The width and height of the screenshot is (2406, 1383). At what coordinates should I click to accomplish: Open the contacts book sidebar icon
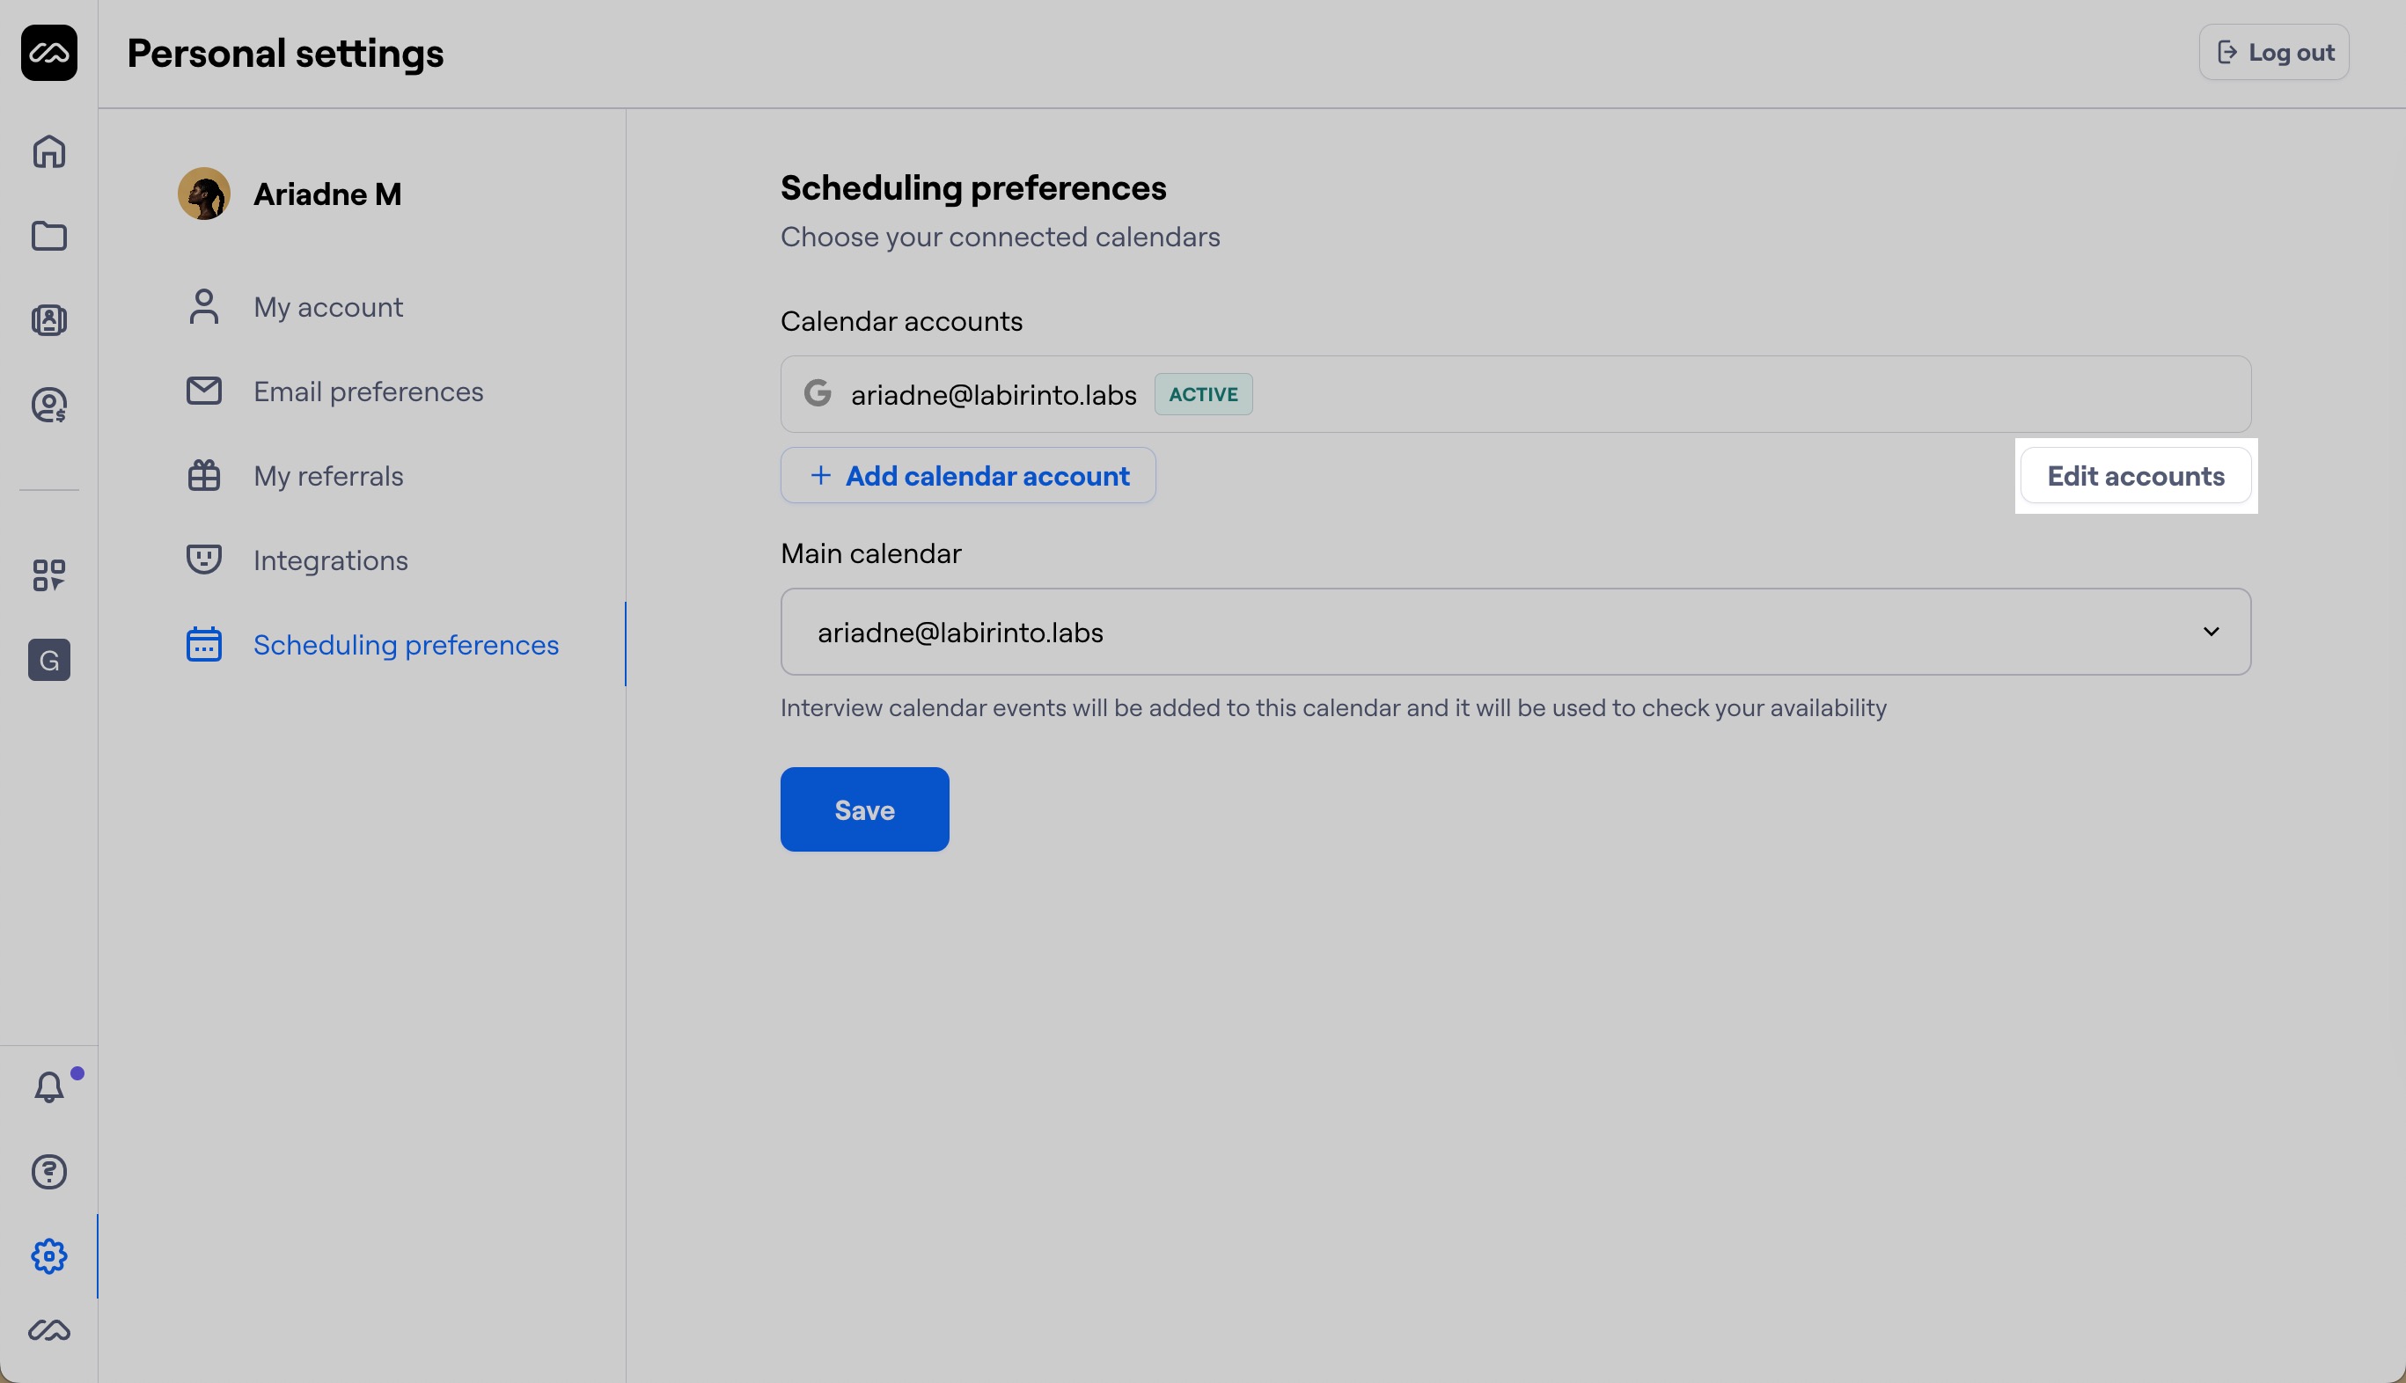tap(49, 320)
